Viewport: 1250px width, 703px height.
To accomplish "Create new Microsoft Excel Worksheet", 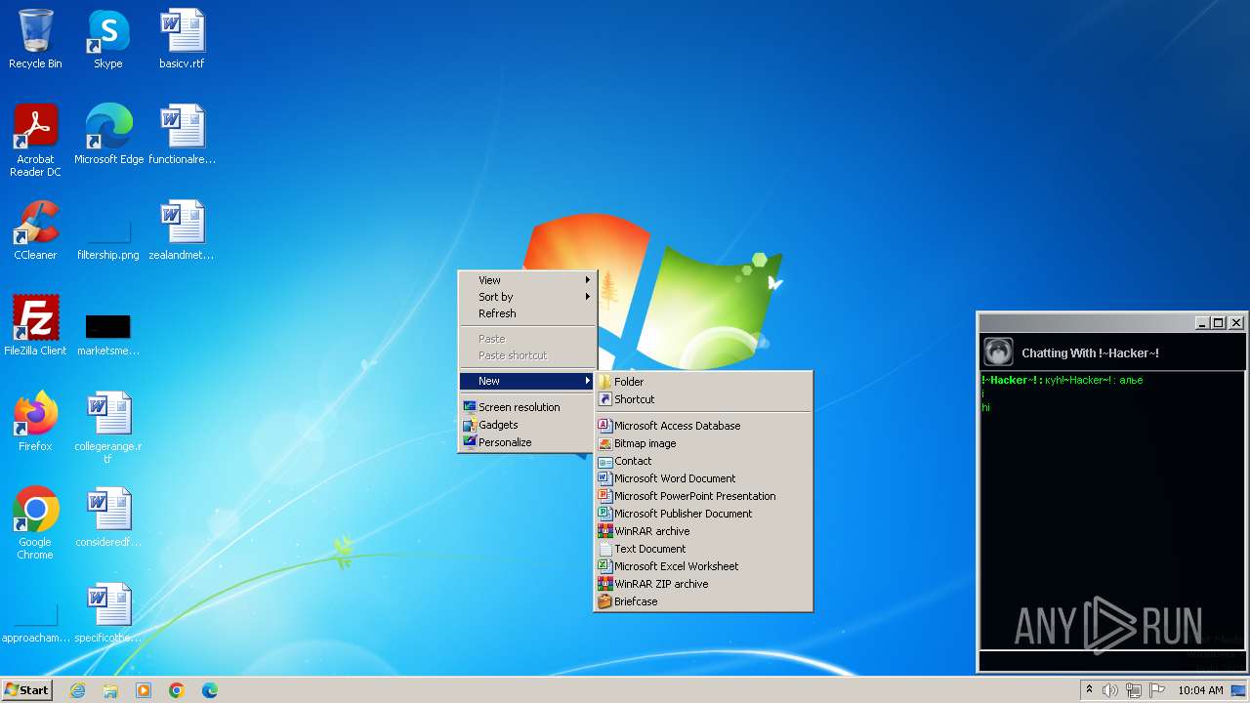I will 703,566.
